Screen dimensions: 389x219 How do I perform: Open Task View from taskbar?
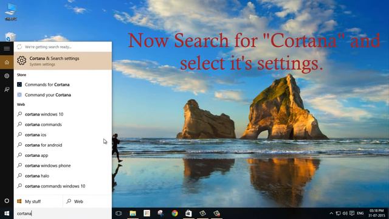[x=119, y=214]
